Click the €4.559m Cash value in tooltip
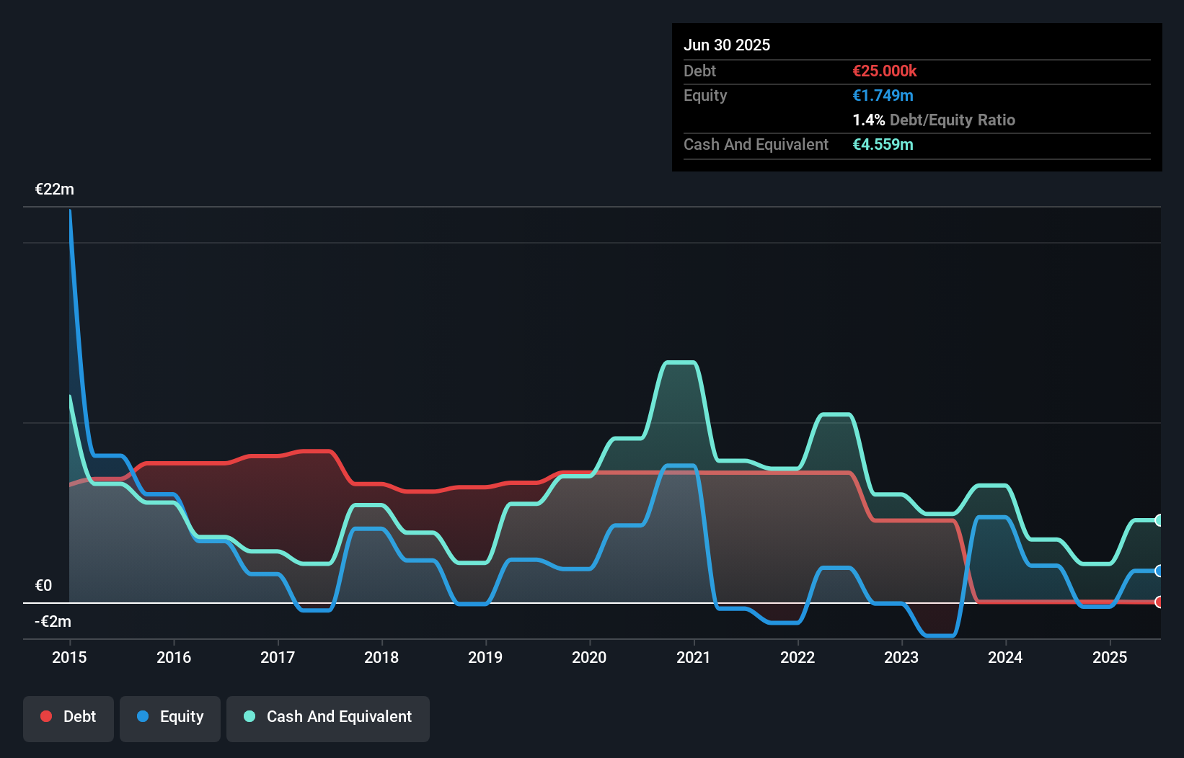The image size is (1184, 758). tap(883, 144)
